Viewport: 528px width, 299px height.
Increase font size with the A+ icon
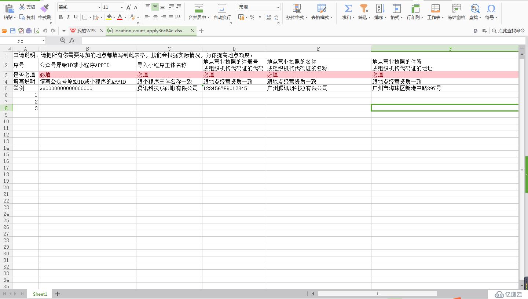[x=129, y=7]
